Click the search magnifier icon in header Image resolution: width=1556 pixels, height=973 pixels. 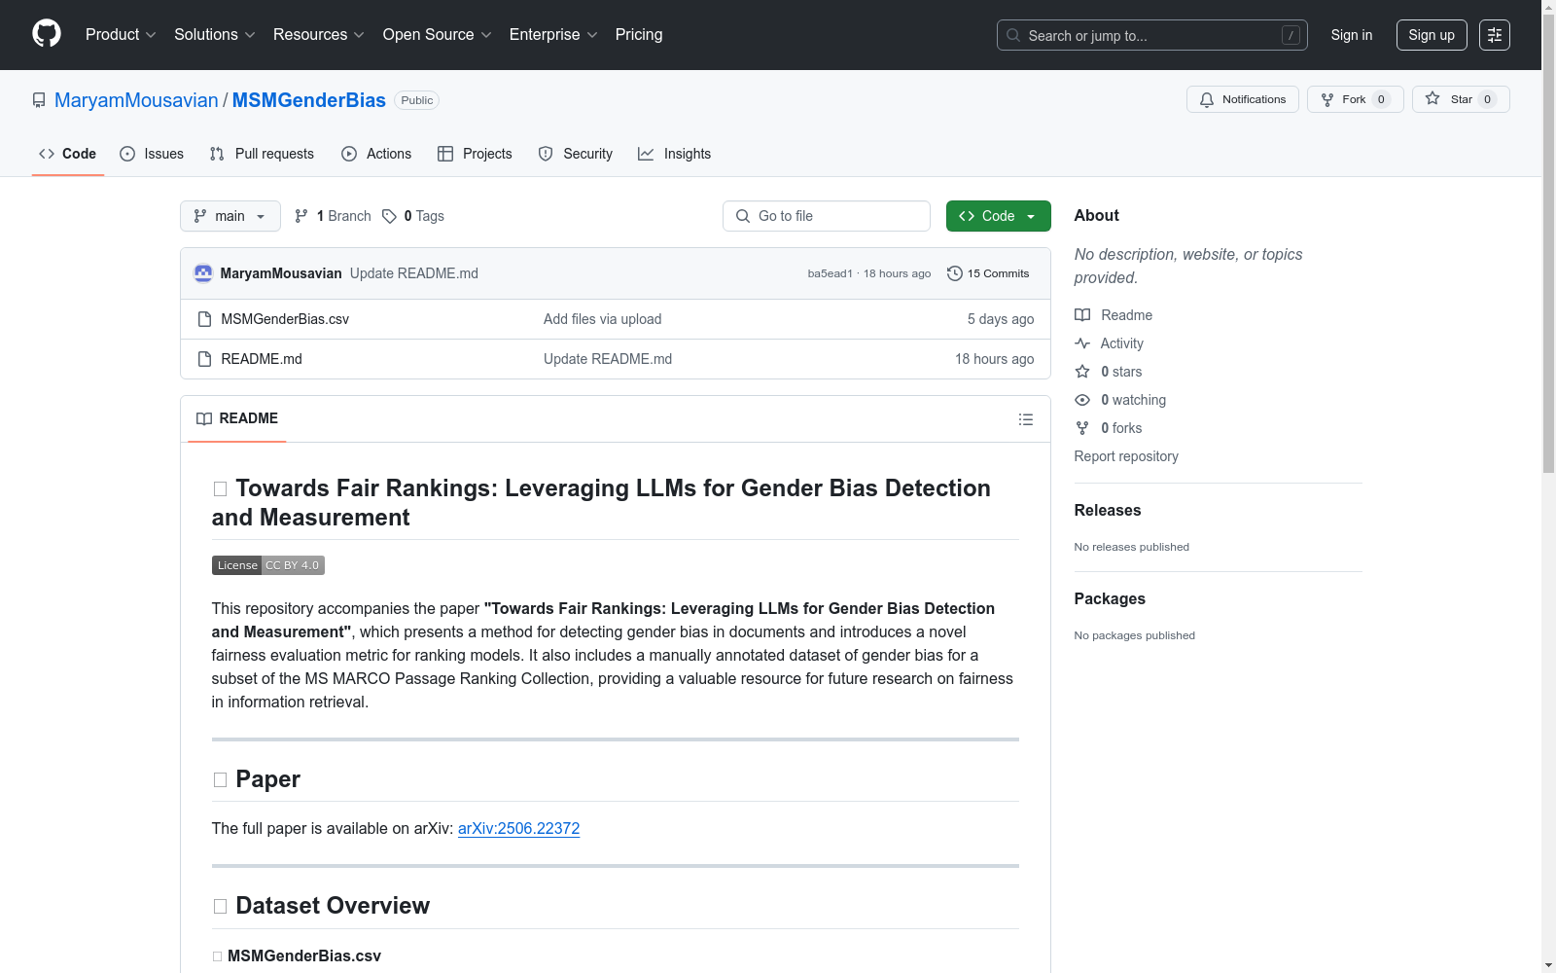[1013, 35]
